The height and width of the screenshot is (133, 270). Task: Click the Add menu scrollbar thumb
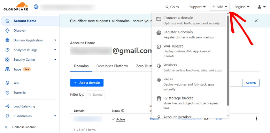pos(228,60)
